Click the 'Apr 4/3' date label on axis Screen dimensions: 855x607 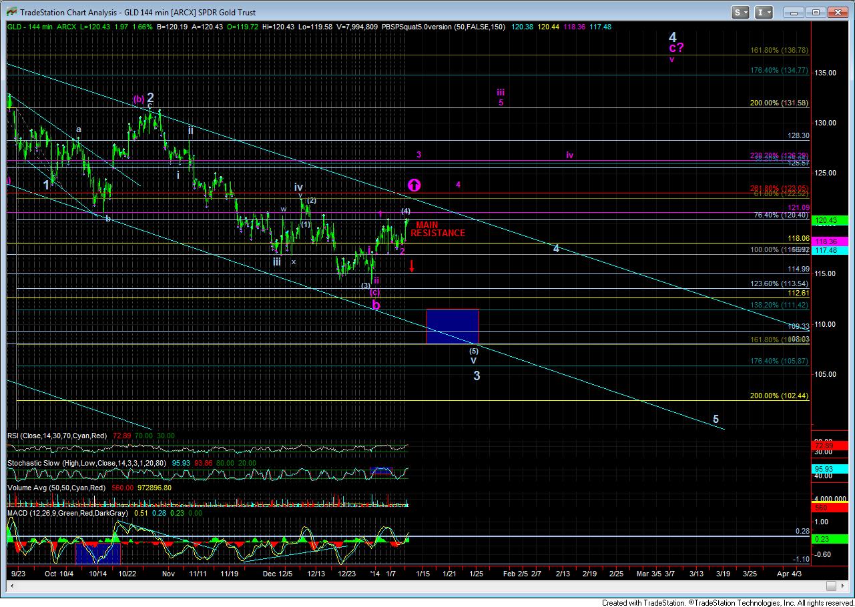pyautogui.click(x=790, y=573)
